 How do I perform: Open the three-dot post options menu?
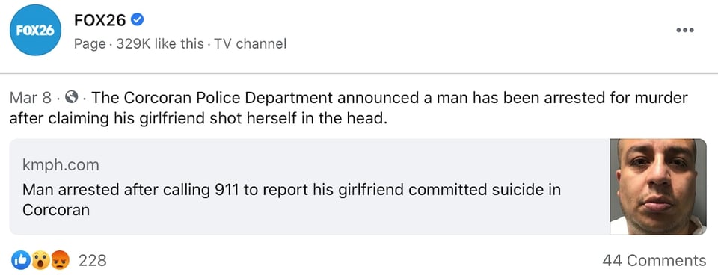click(685, 30)
